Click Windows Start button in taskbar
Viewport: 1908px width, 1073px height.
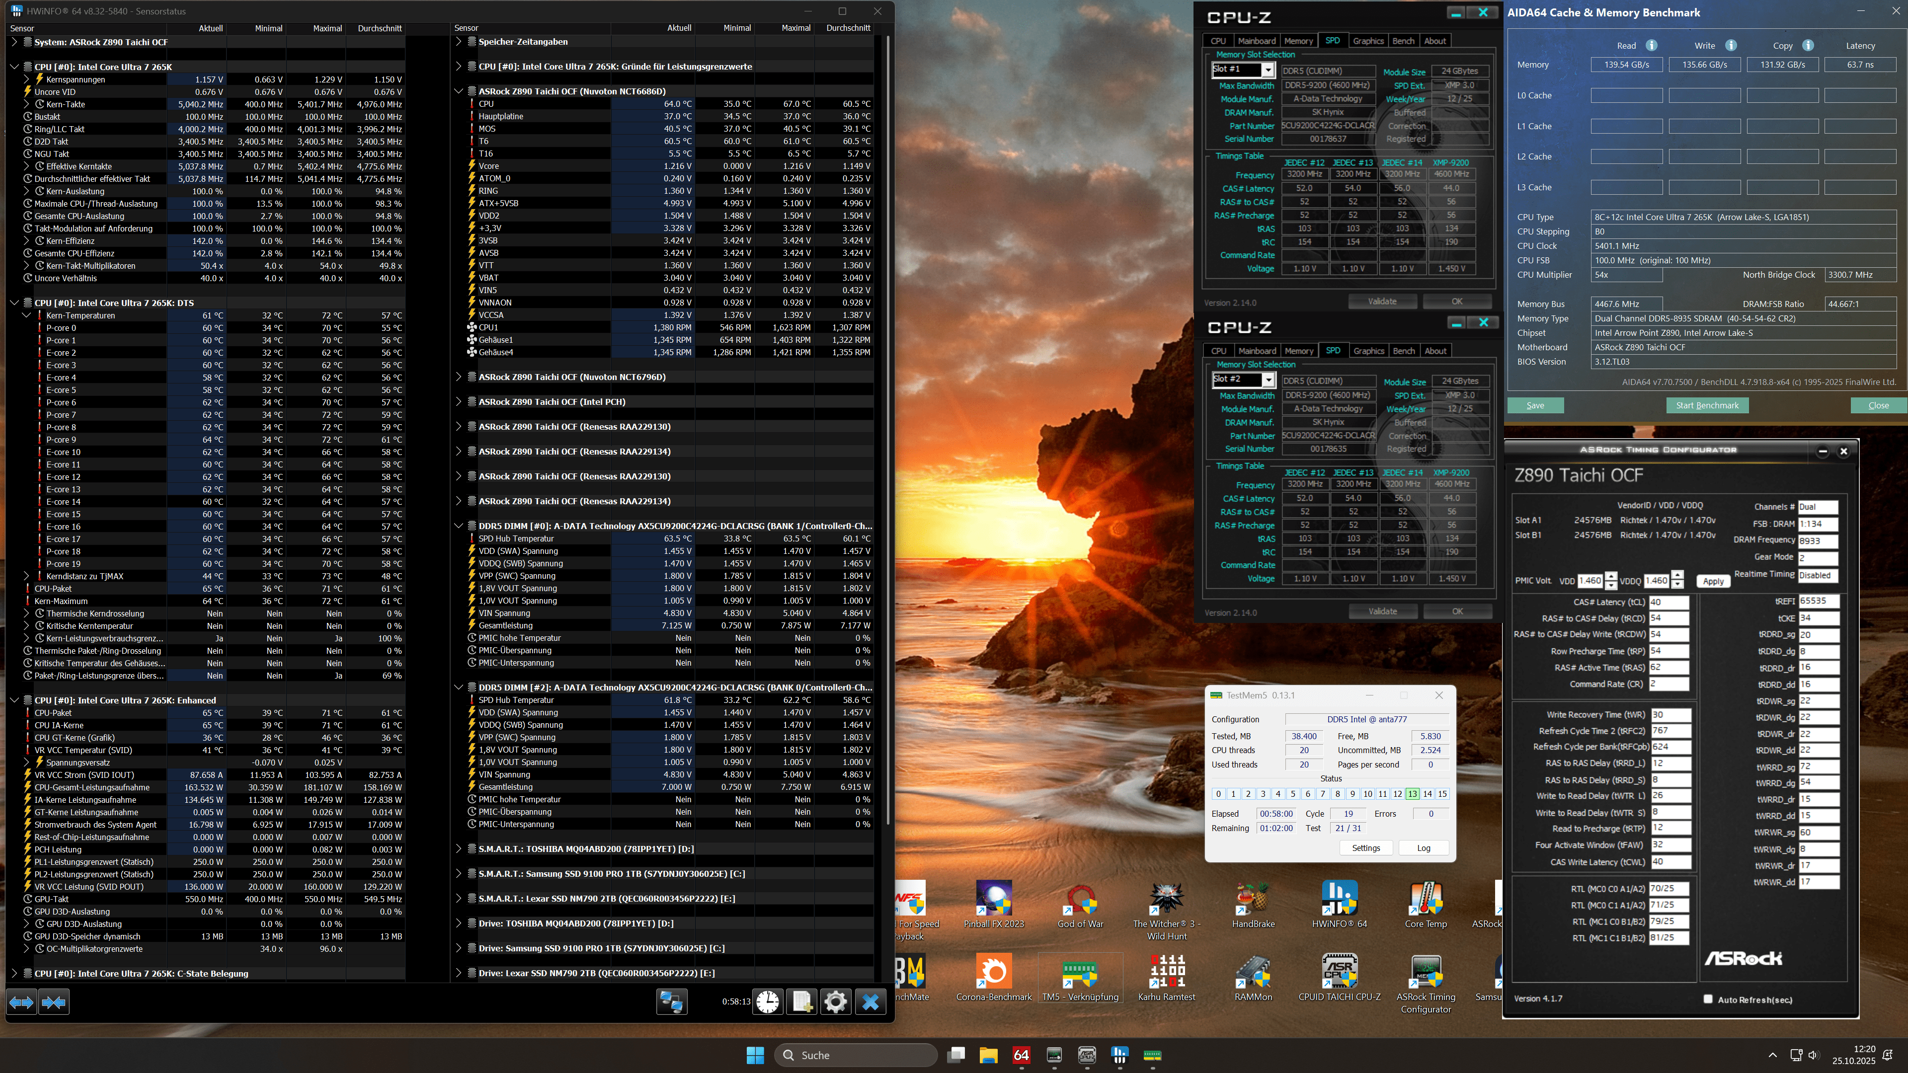pos(755,1055)
